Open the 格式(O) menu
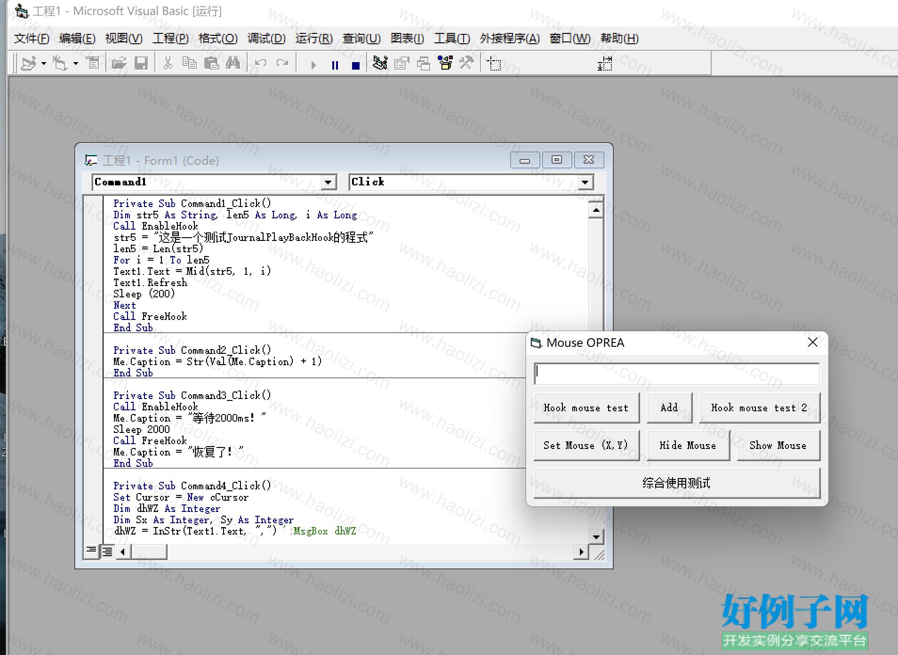This screenshot has width=898, height=655. pyautogui.click(x=218, y=39)
